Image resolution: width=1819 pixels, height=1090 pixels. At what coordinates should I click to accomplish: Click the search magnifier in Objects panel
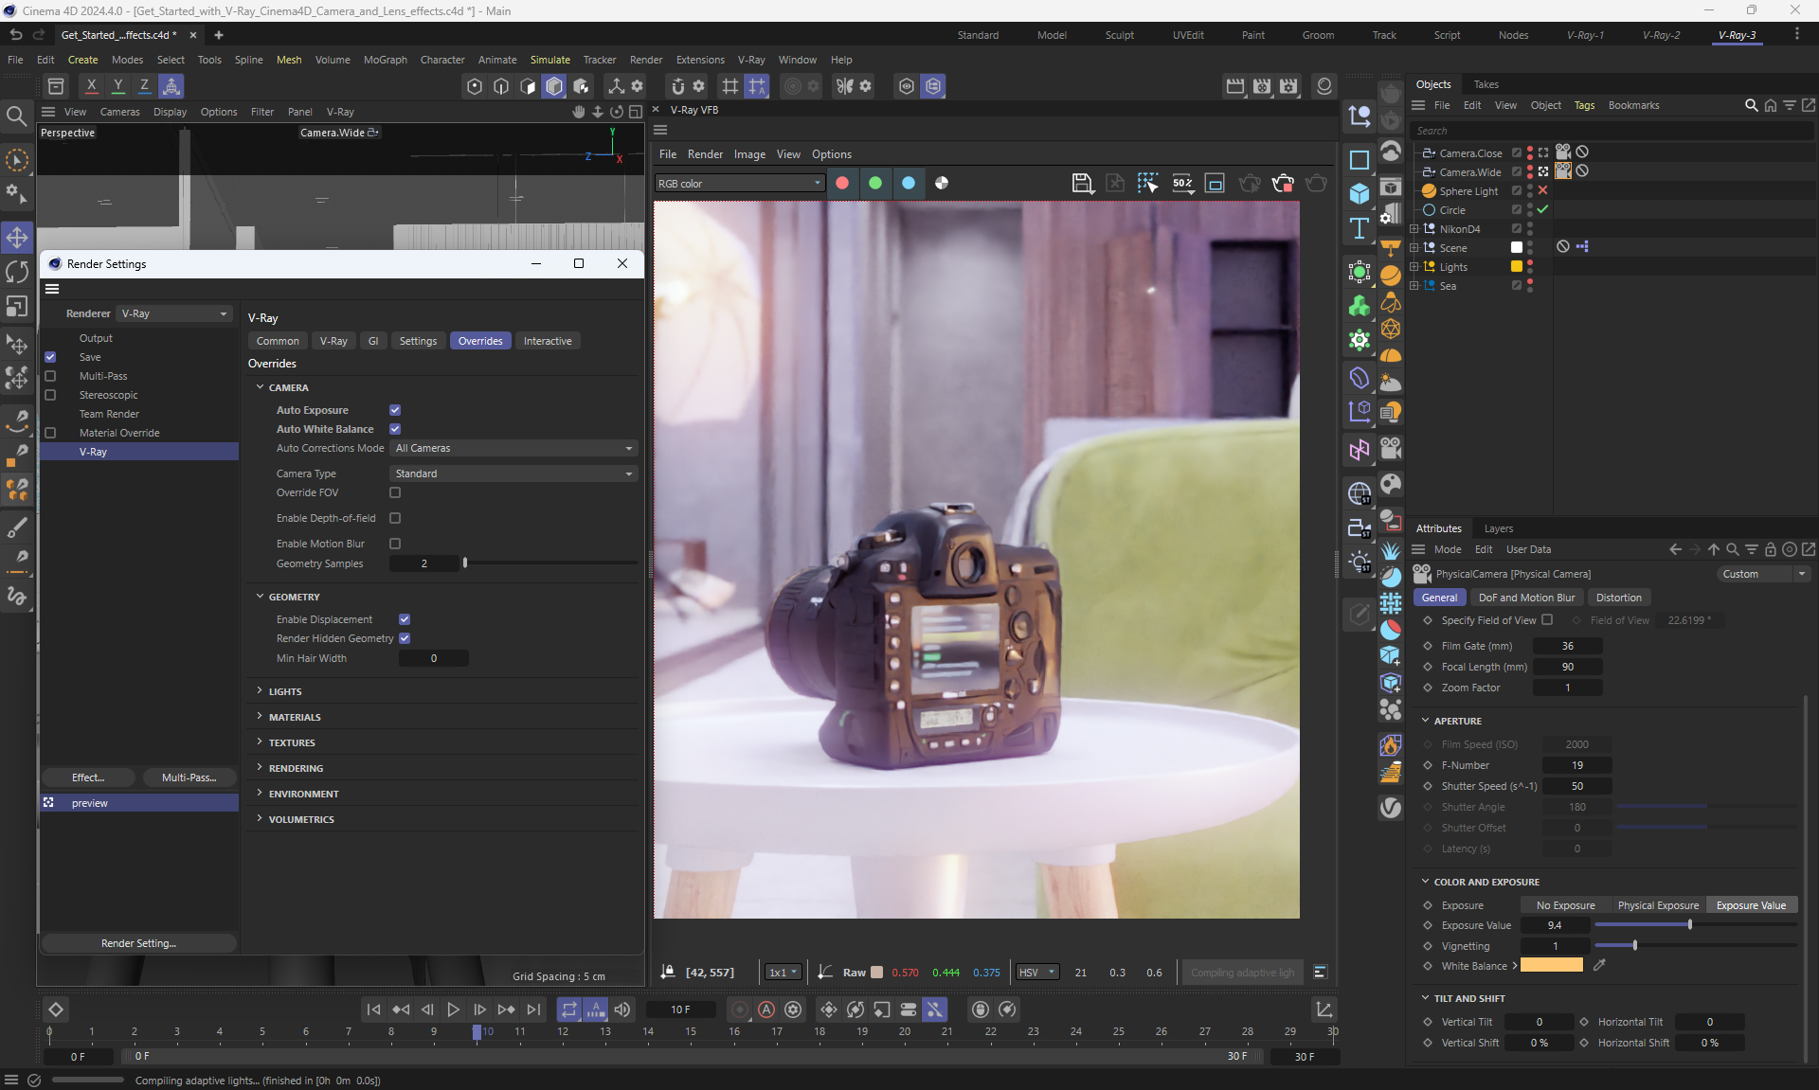tap(1751, 105)
